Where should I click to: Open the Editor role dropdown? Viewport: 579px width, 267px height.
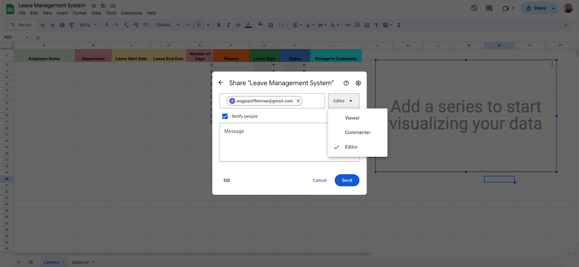343,101
